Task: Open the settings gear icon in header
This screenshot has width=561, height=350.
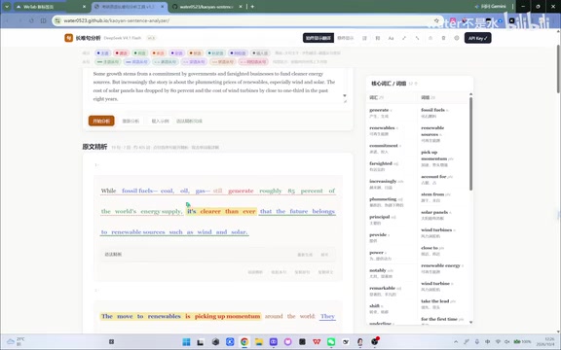Action: (457, 38)
